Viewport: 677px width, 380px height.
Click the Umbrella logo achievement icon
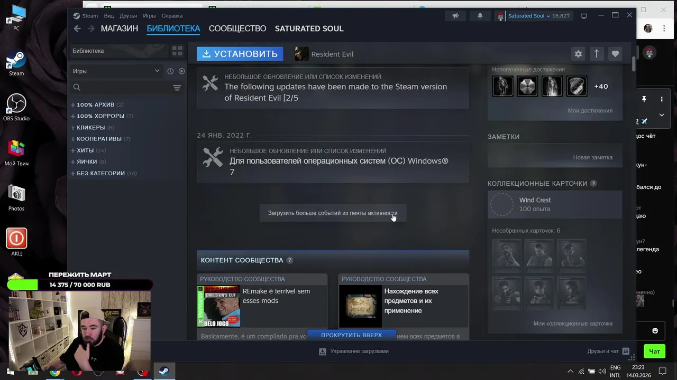[x=527, y=86]
